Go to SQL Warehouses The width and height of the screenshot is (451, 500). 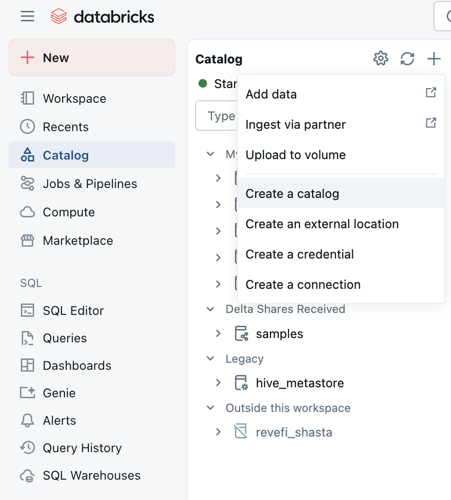coord(91,475)
